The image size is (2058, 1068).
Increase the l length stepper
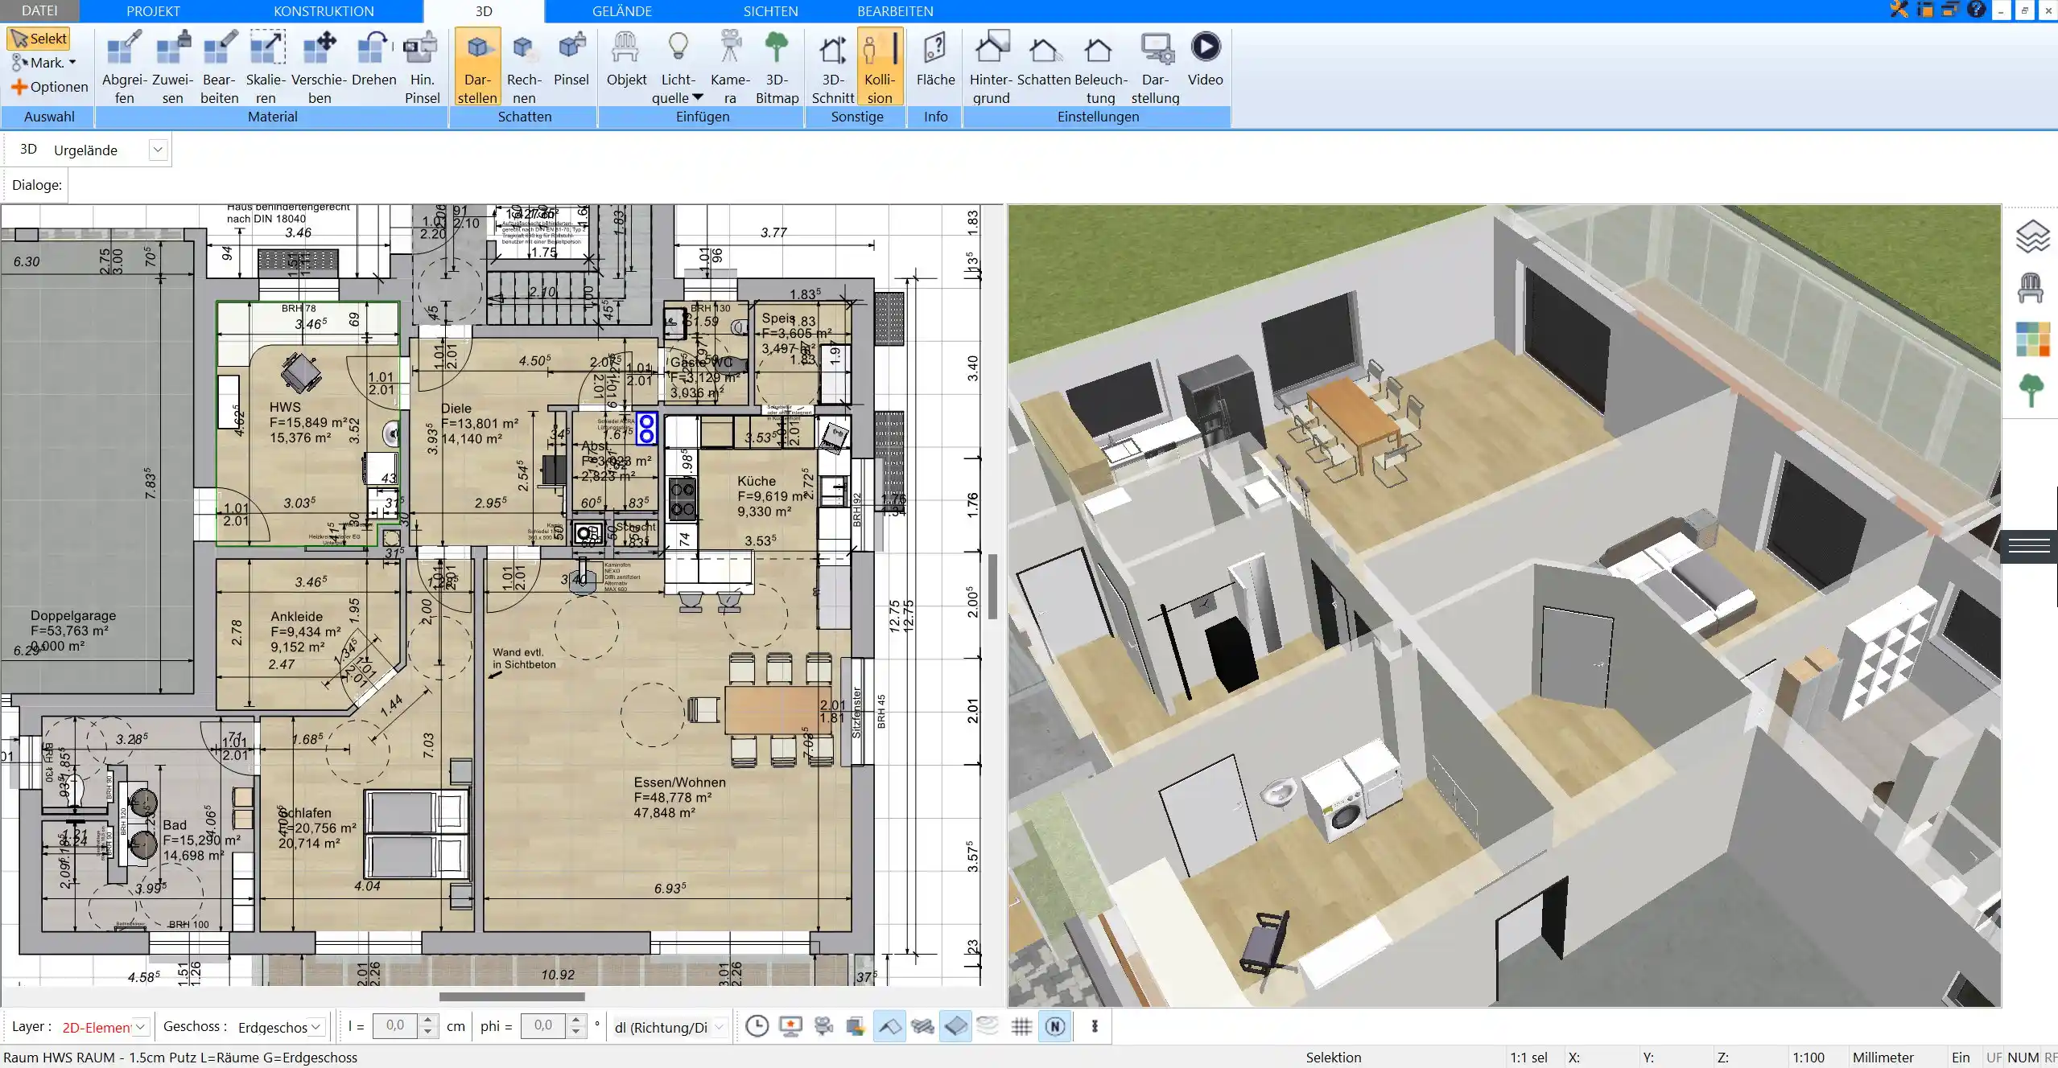(x=428, y=1021)
